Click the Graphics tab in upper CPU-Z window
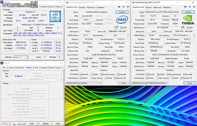This screenshot has width=197, height=126. [x=44, y=7]
